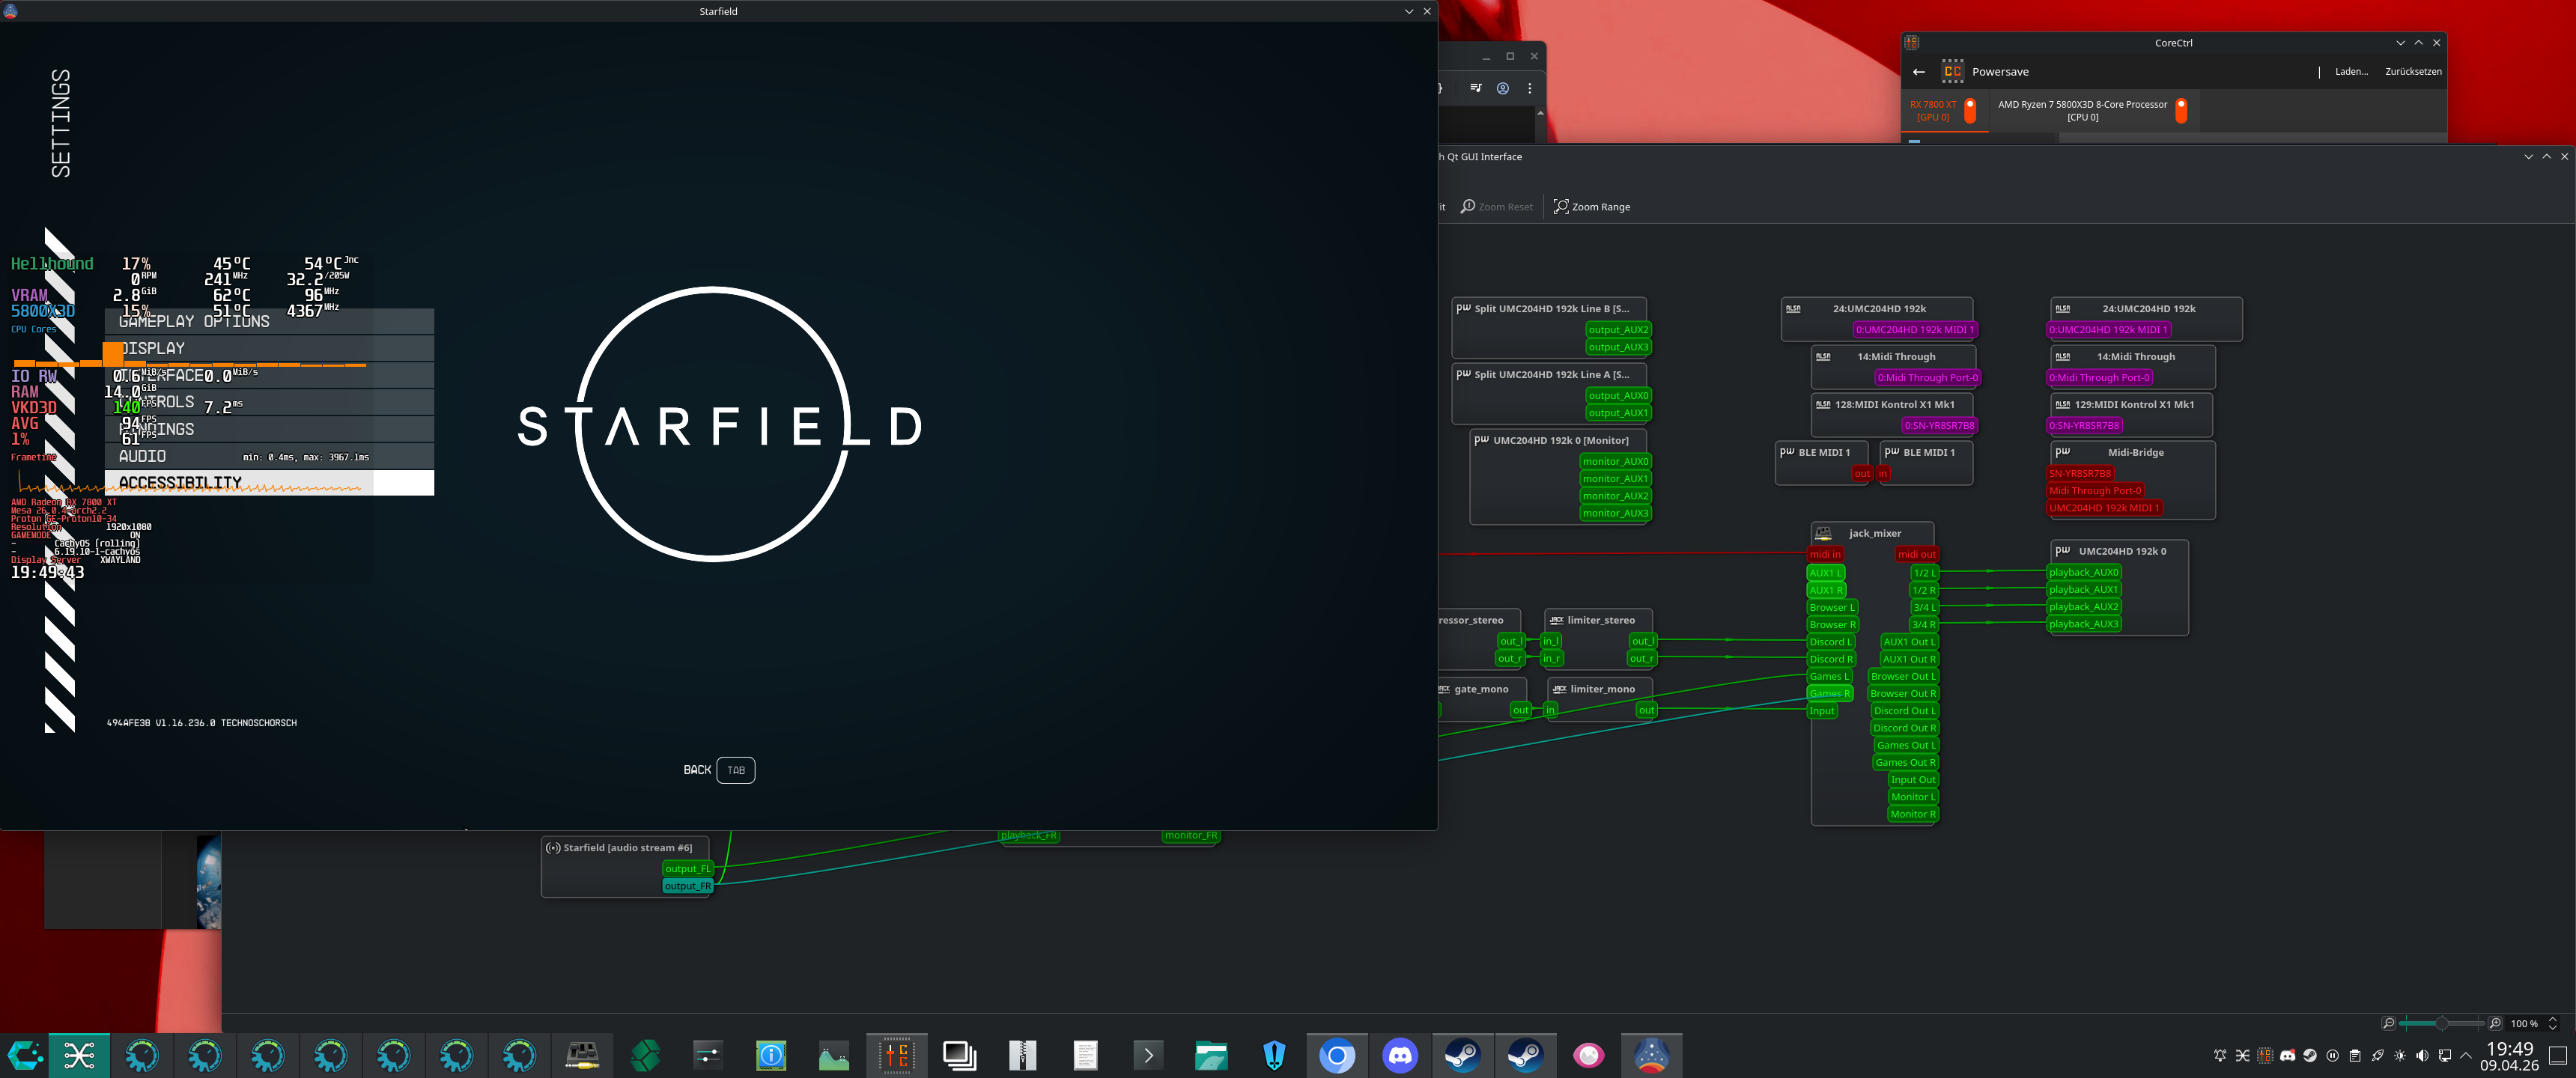This screenshot has height=1078, width=2576.
Task: Open qpwgraph from the taskbar
Action: pos(79,1055)
